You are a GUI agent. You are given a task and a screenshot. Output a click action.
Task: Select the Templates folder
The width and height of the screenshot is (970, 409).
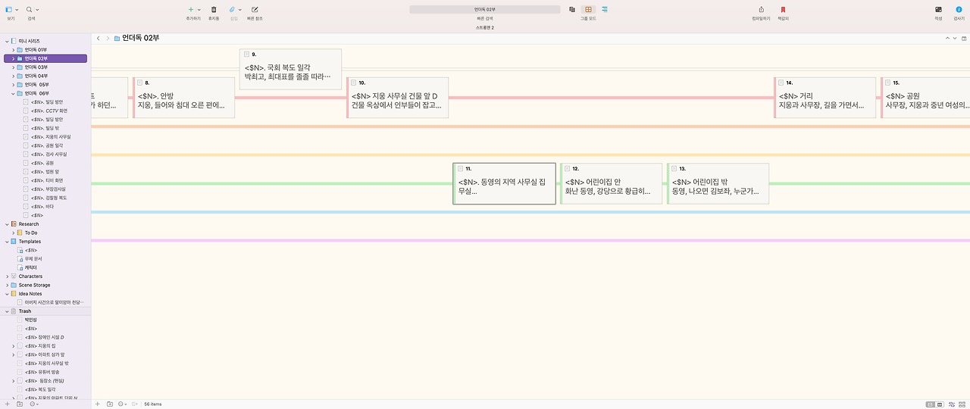30,242
